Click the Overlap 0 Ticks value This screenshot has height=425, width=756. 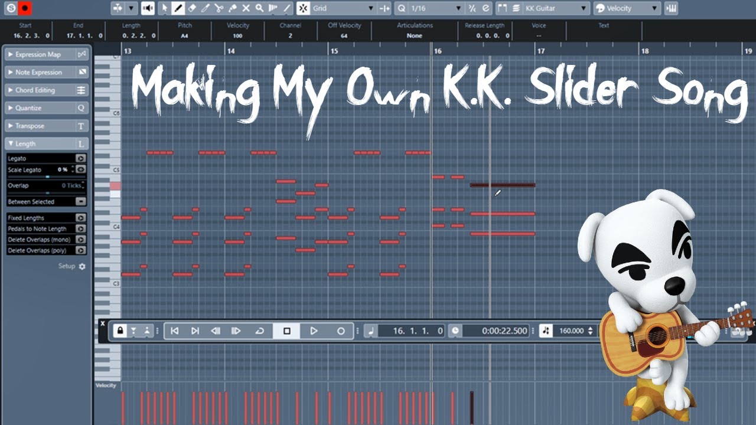[71, 185]
